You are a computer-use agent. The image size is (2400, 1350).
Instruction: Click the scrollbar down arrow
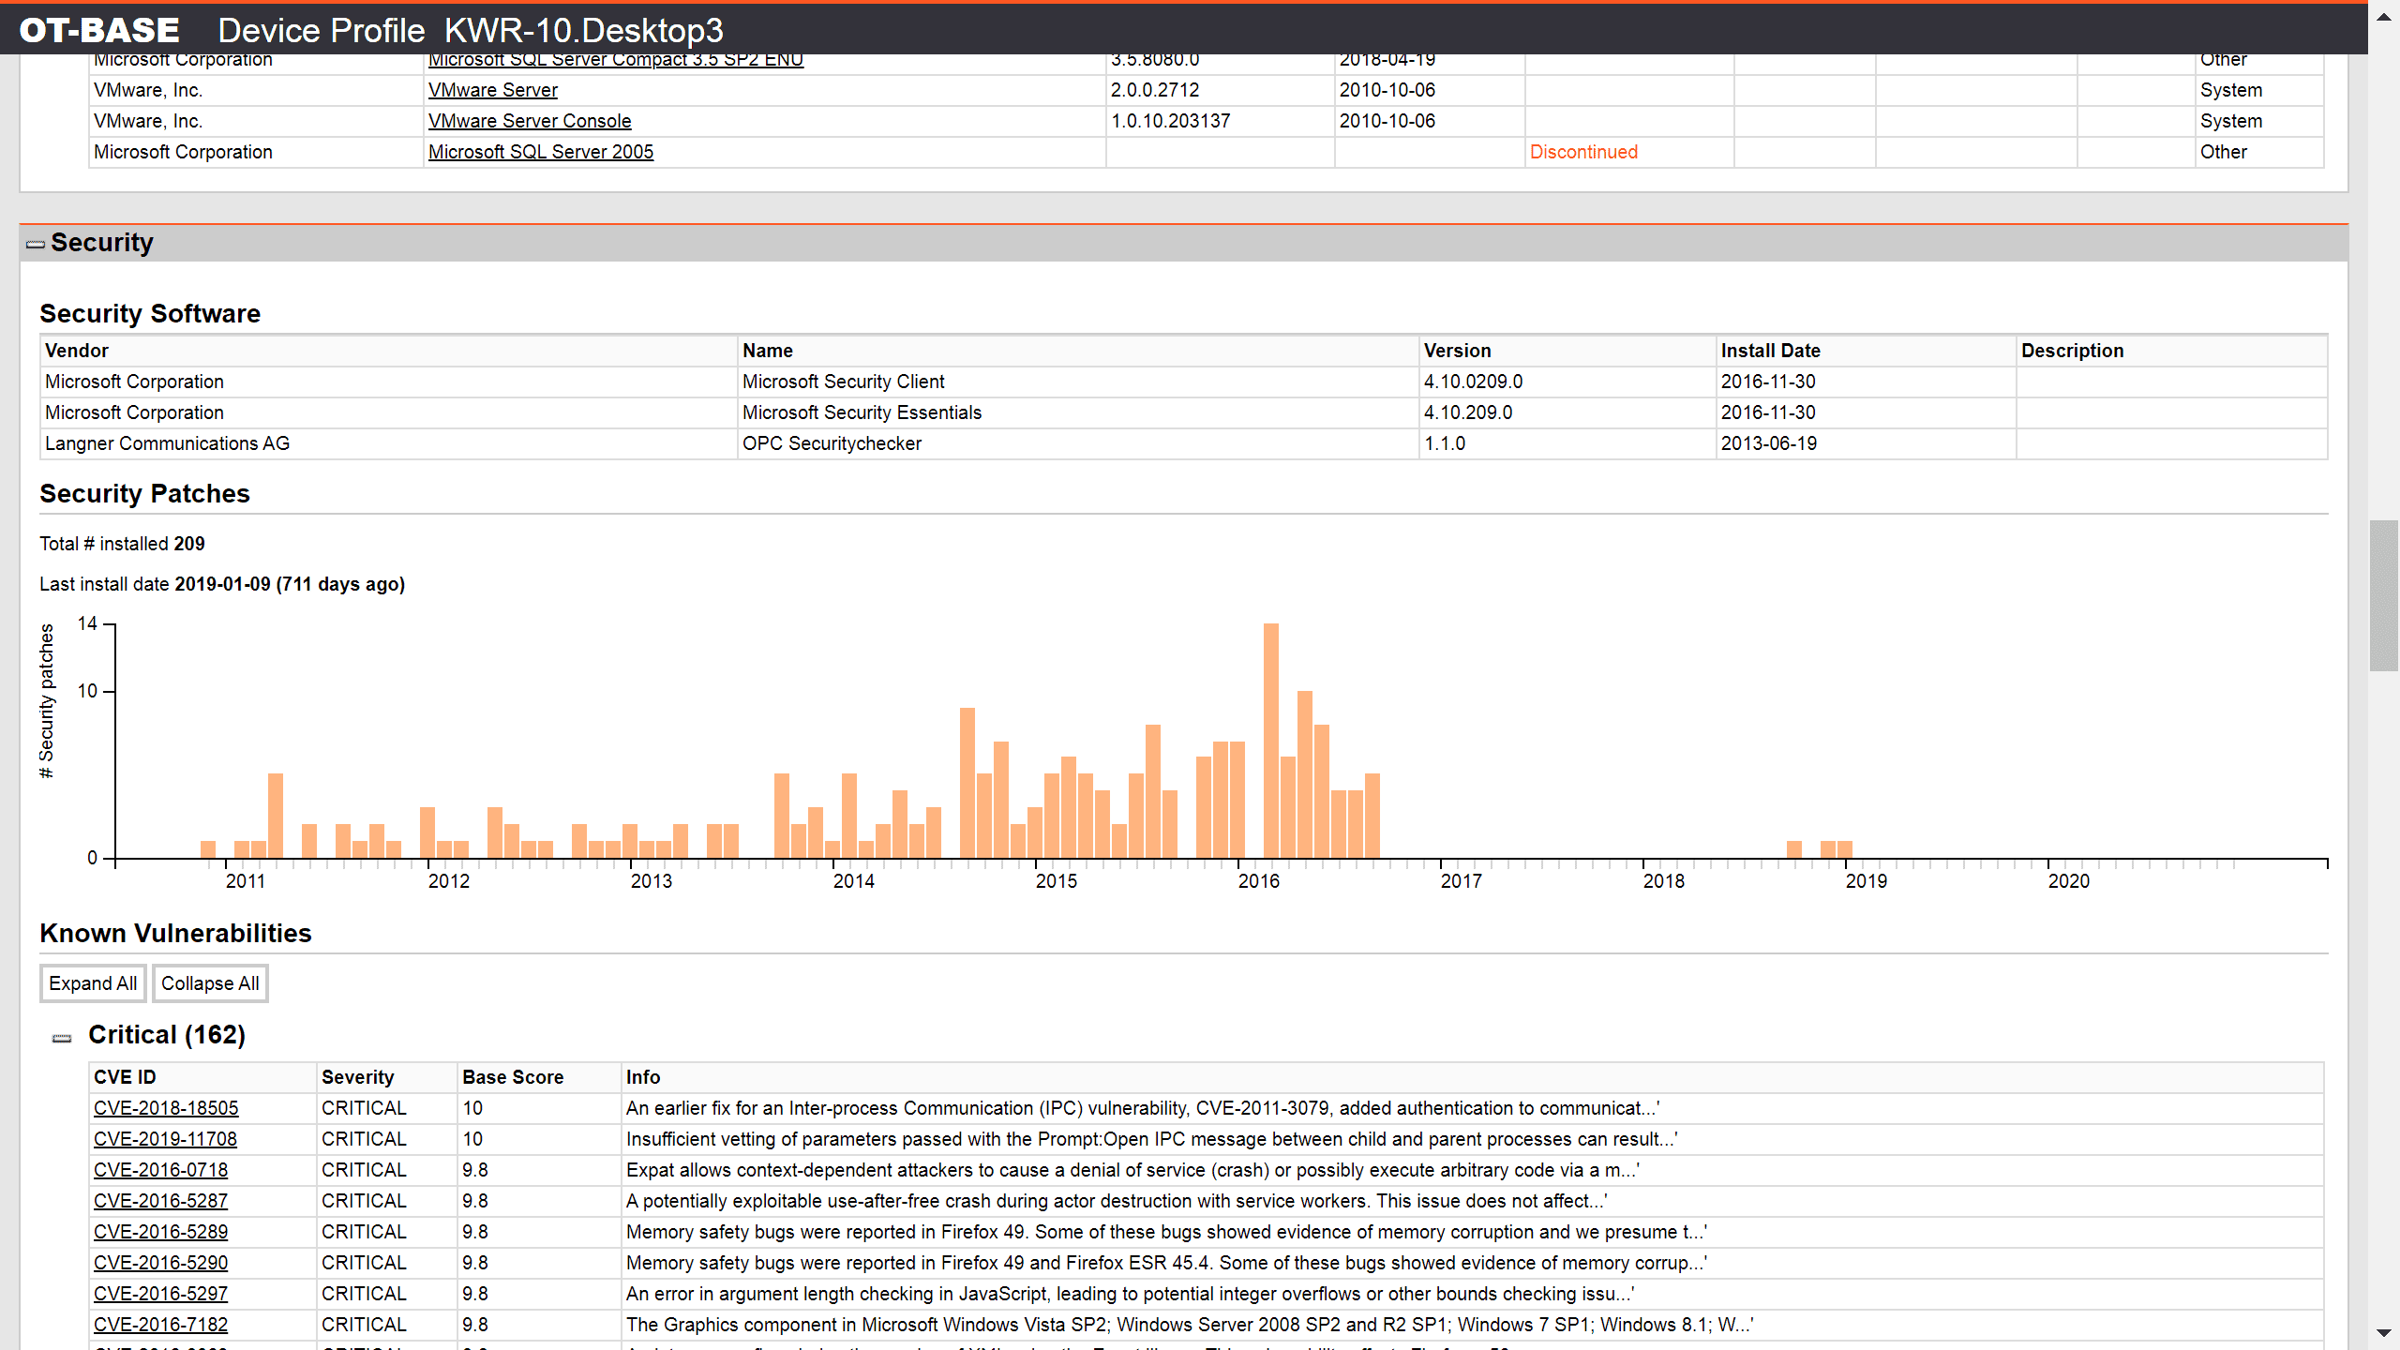point(2383,1332)
